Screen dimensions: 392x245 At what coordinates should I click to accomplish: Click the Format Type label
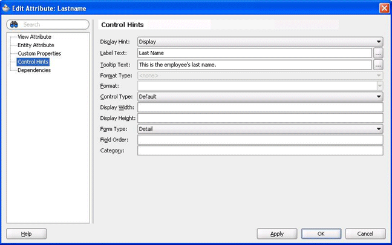tap(116, 76)
